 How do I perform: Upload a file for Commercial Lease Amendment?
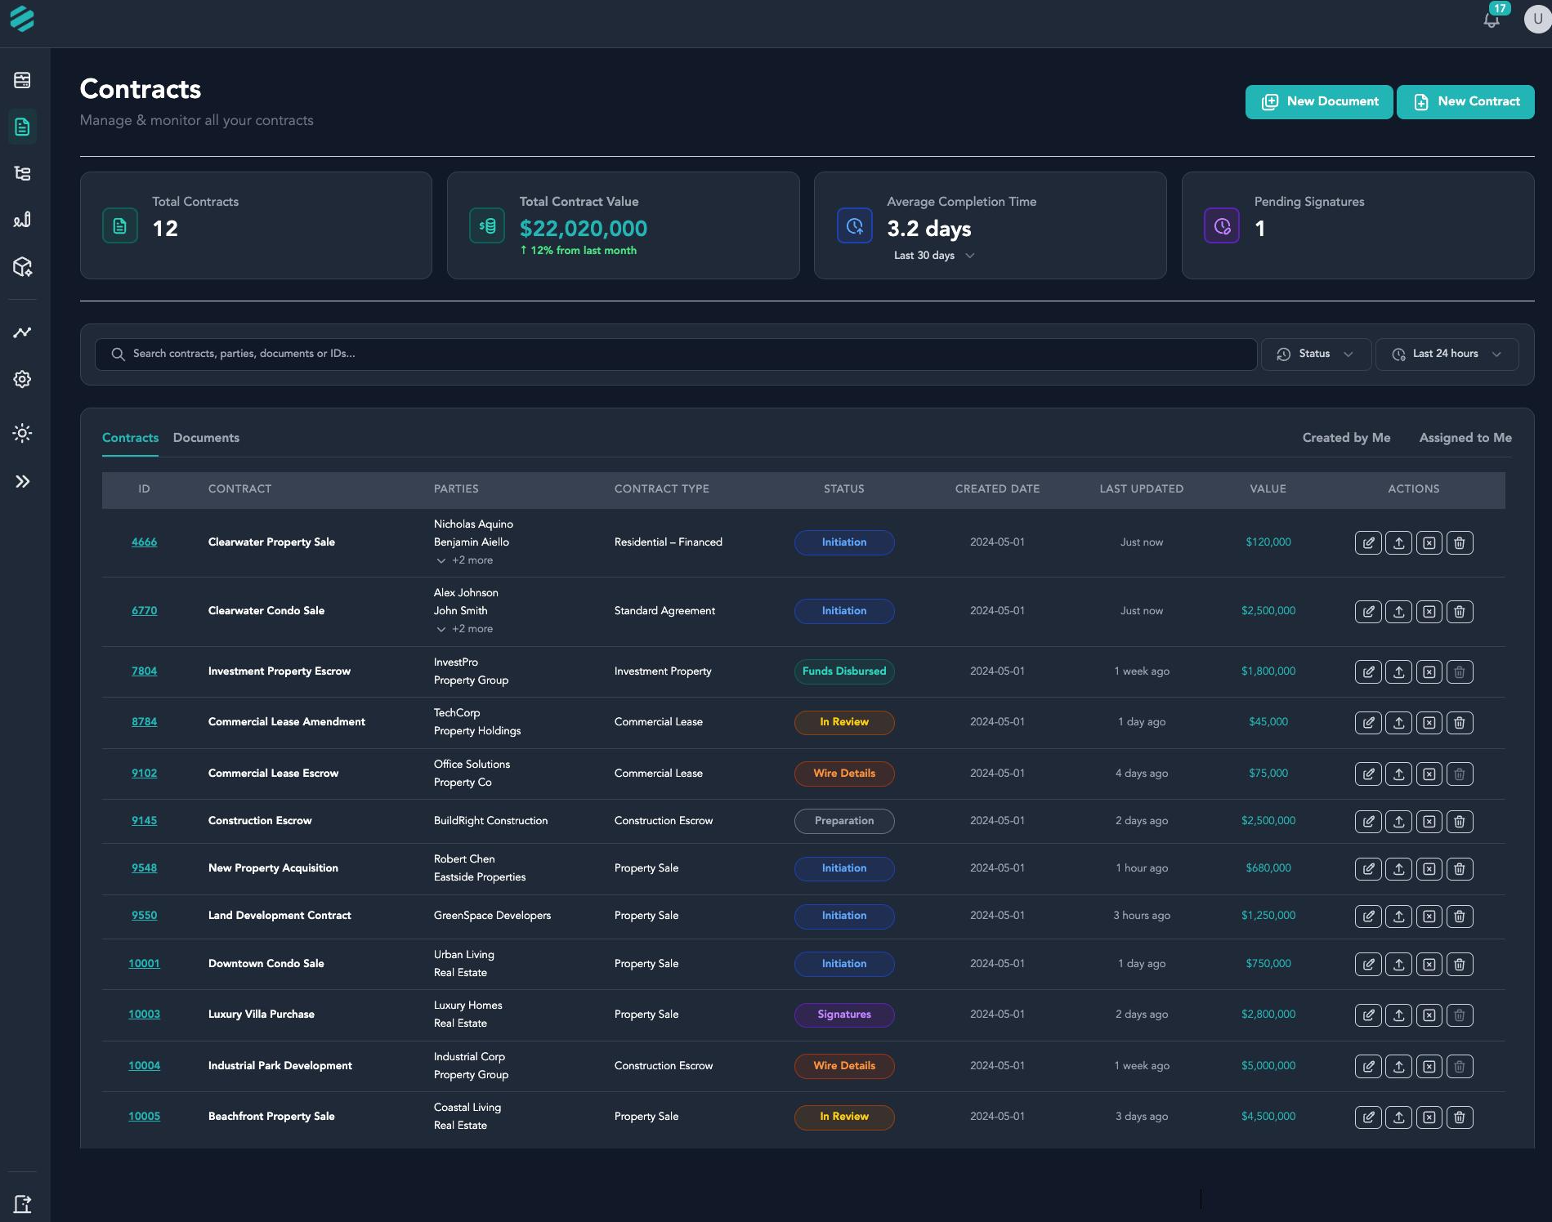(1398, 722)
